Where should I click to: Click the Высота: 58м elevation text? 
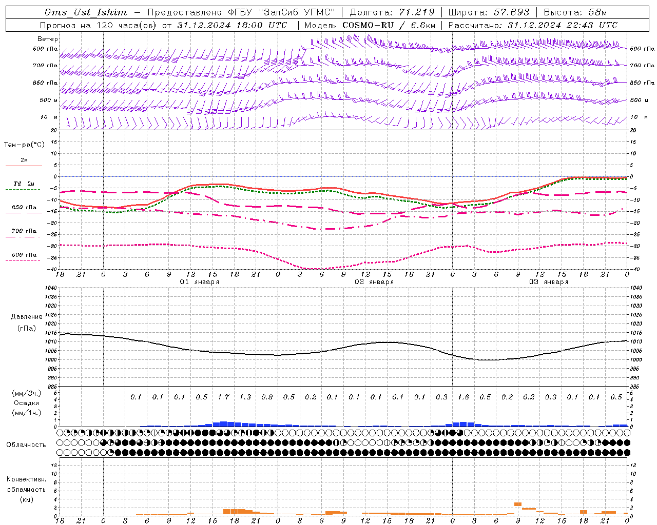pos(575,12)
